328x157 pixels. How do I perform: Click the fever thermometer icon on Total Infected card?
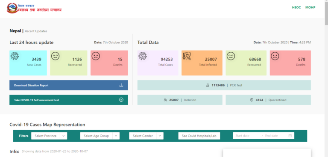point(187,56)
